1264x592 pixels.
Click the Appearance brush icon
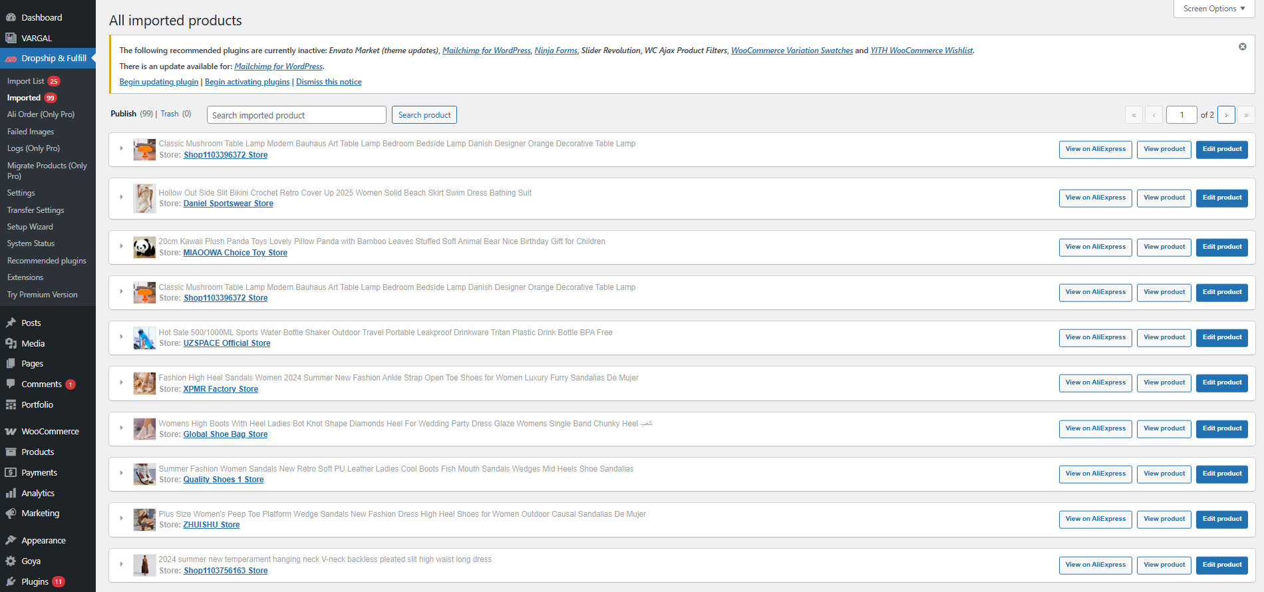[11, 541]
